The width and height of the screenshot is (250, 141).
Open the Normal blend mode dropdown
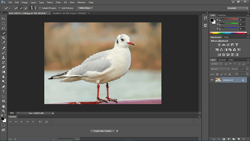point(220,69)
